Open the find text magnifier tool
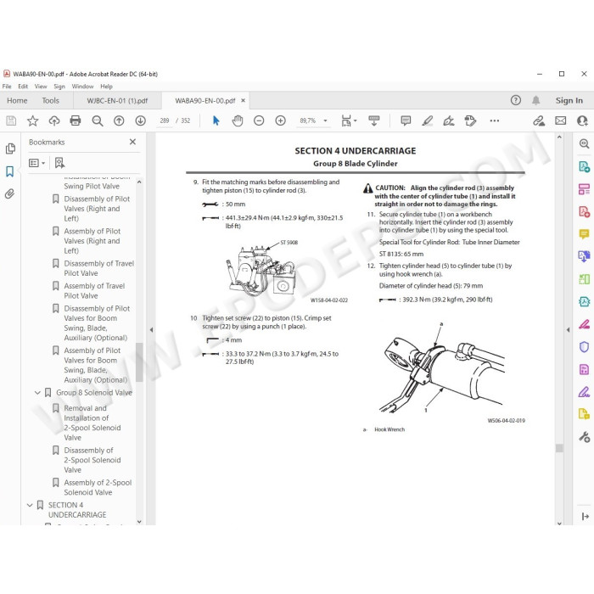The image size is (594, 594). [98, 120]
